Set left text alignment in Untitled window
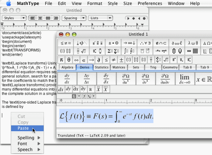212x155 pixels. (33, 18)
